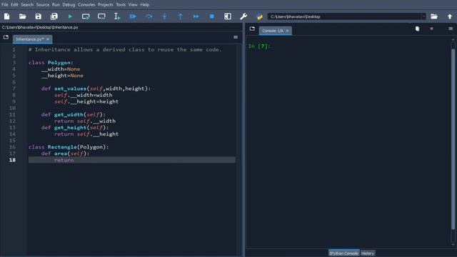
Task: Open the Tools menu
Action: (121, 5)
